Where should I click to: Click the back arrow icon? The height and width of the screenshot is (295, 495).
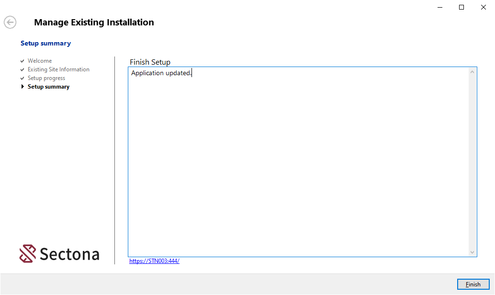[x=10, y=23]
